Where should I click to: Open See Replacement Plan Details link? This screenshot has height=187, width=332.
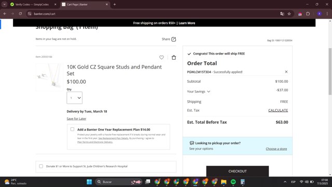pos(113,138)
